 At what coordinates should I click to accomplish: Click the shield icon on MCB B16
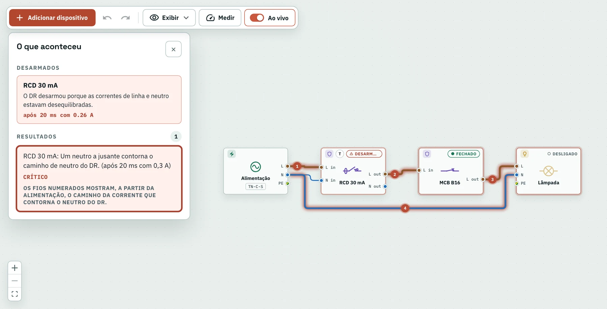click(427, 154)
